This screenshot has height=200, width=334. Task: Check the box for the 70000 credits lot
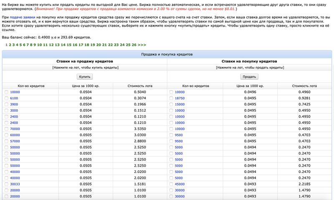tap(6, 129)
